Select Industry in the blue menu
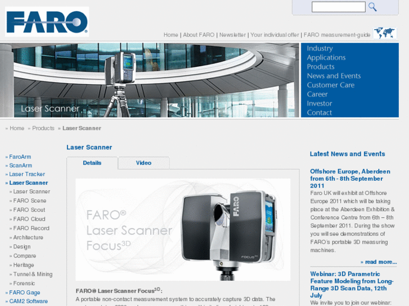 [320, 48]
